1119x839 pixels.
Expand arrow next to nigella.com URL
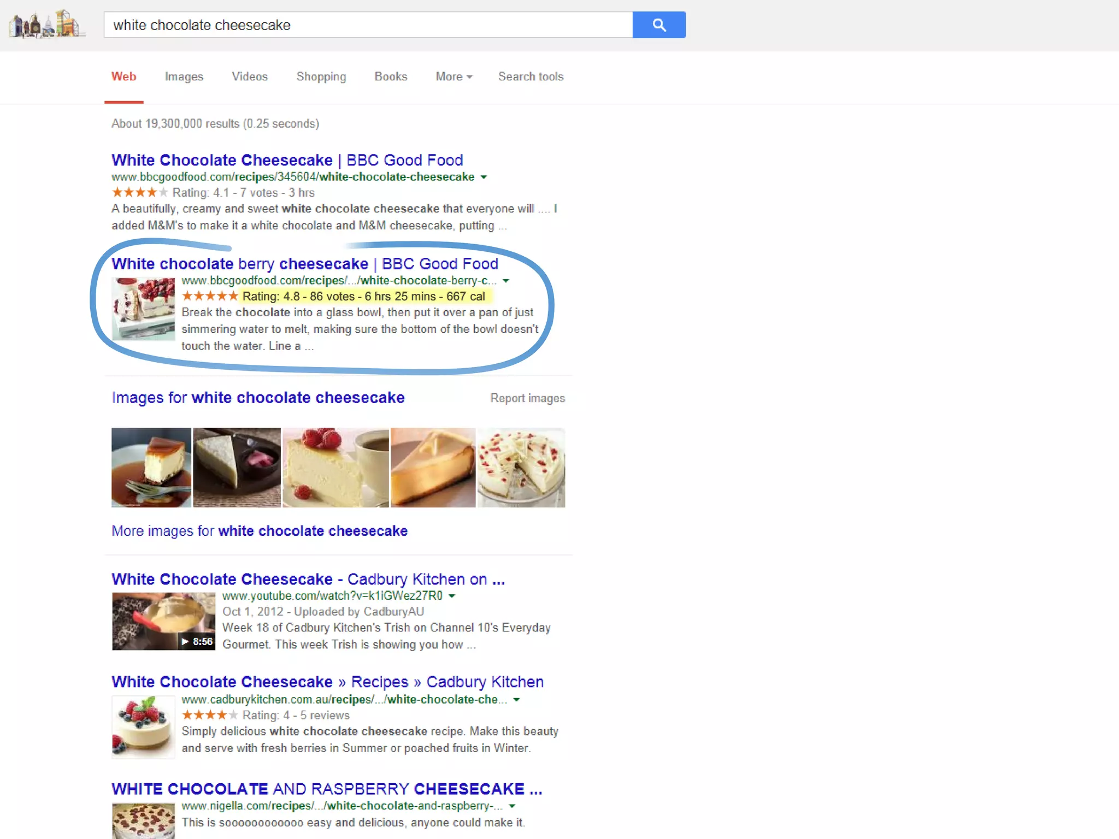512,806
